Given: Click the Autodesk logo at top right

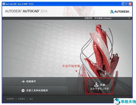Looking at the screenshot, I should click(120, 12).
